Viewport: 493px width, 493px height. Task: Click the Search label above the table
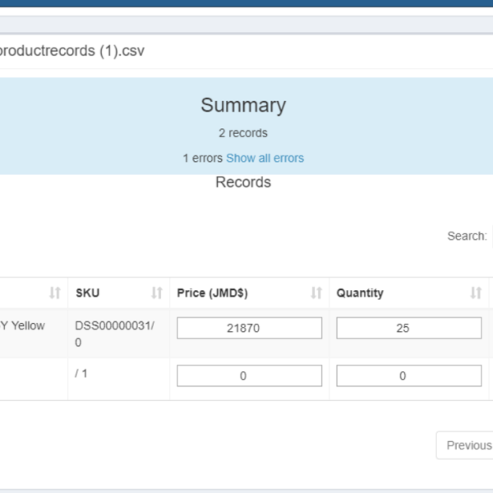pos(467,236)
